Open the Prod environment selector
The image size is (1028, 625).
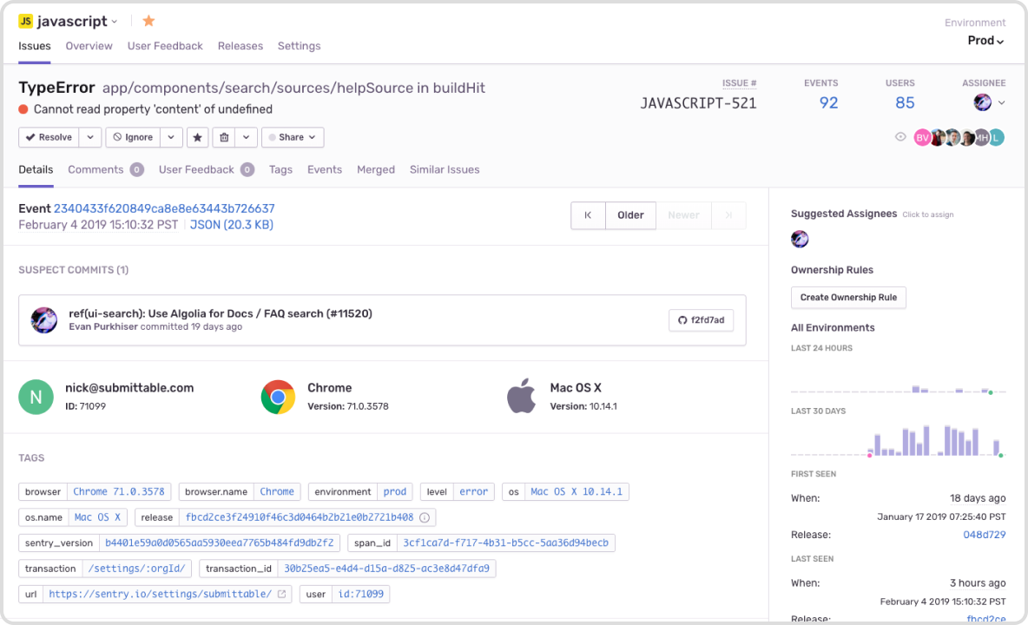[x=985, y=40]
